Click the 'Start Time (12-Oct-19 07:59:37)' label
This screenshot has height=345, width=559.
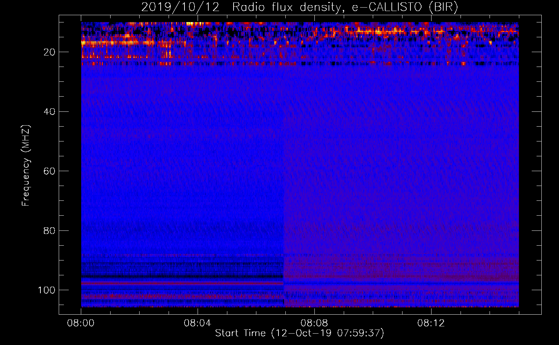point(300,333)
